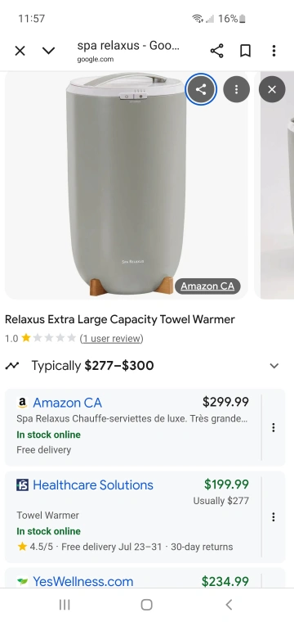Tap the Amazon CA image source label
Image resolution: width=294 pixels, height=622 pixels.
[207, 286]
